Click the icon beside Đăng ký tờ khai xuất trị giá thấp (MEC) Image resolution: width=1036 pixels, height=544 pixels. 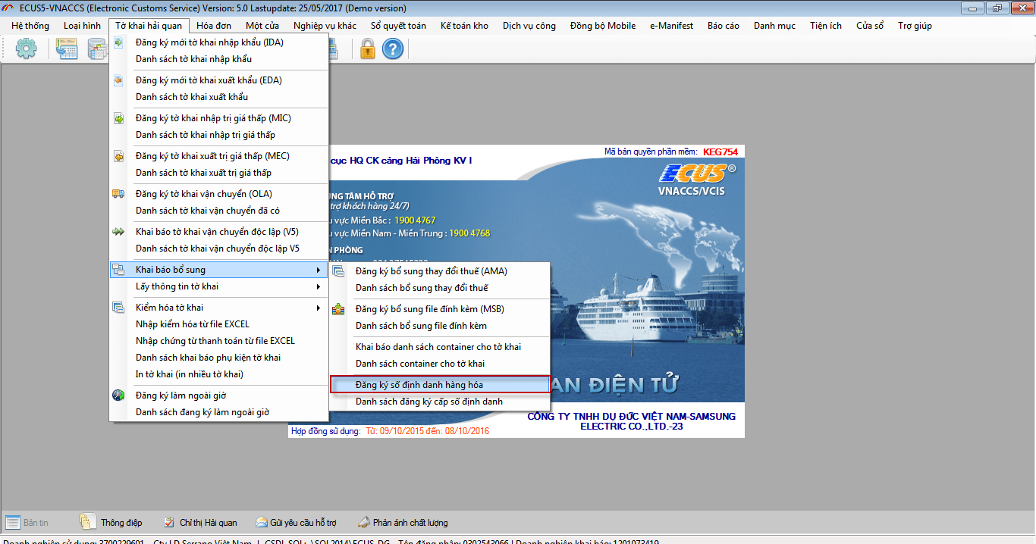coord(118,156)
